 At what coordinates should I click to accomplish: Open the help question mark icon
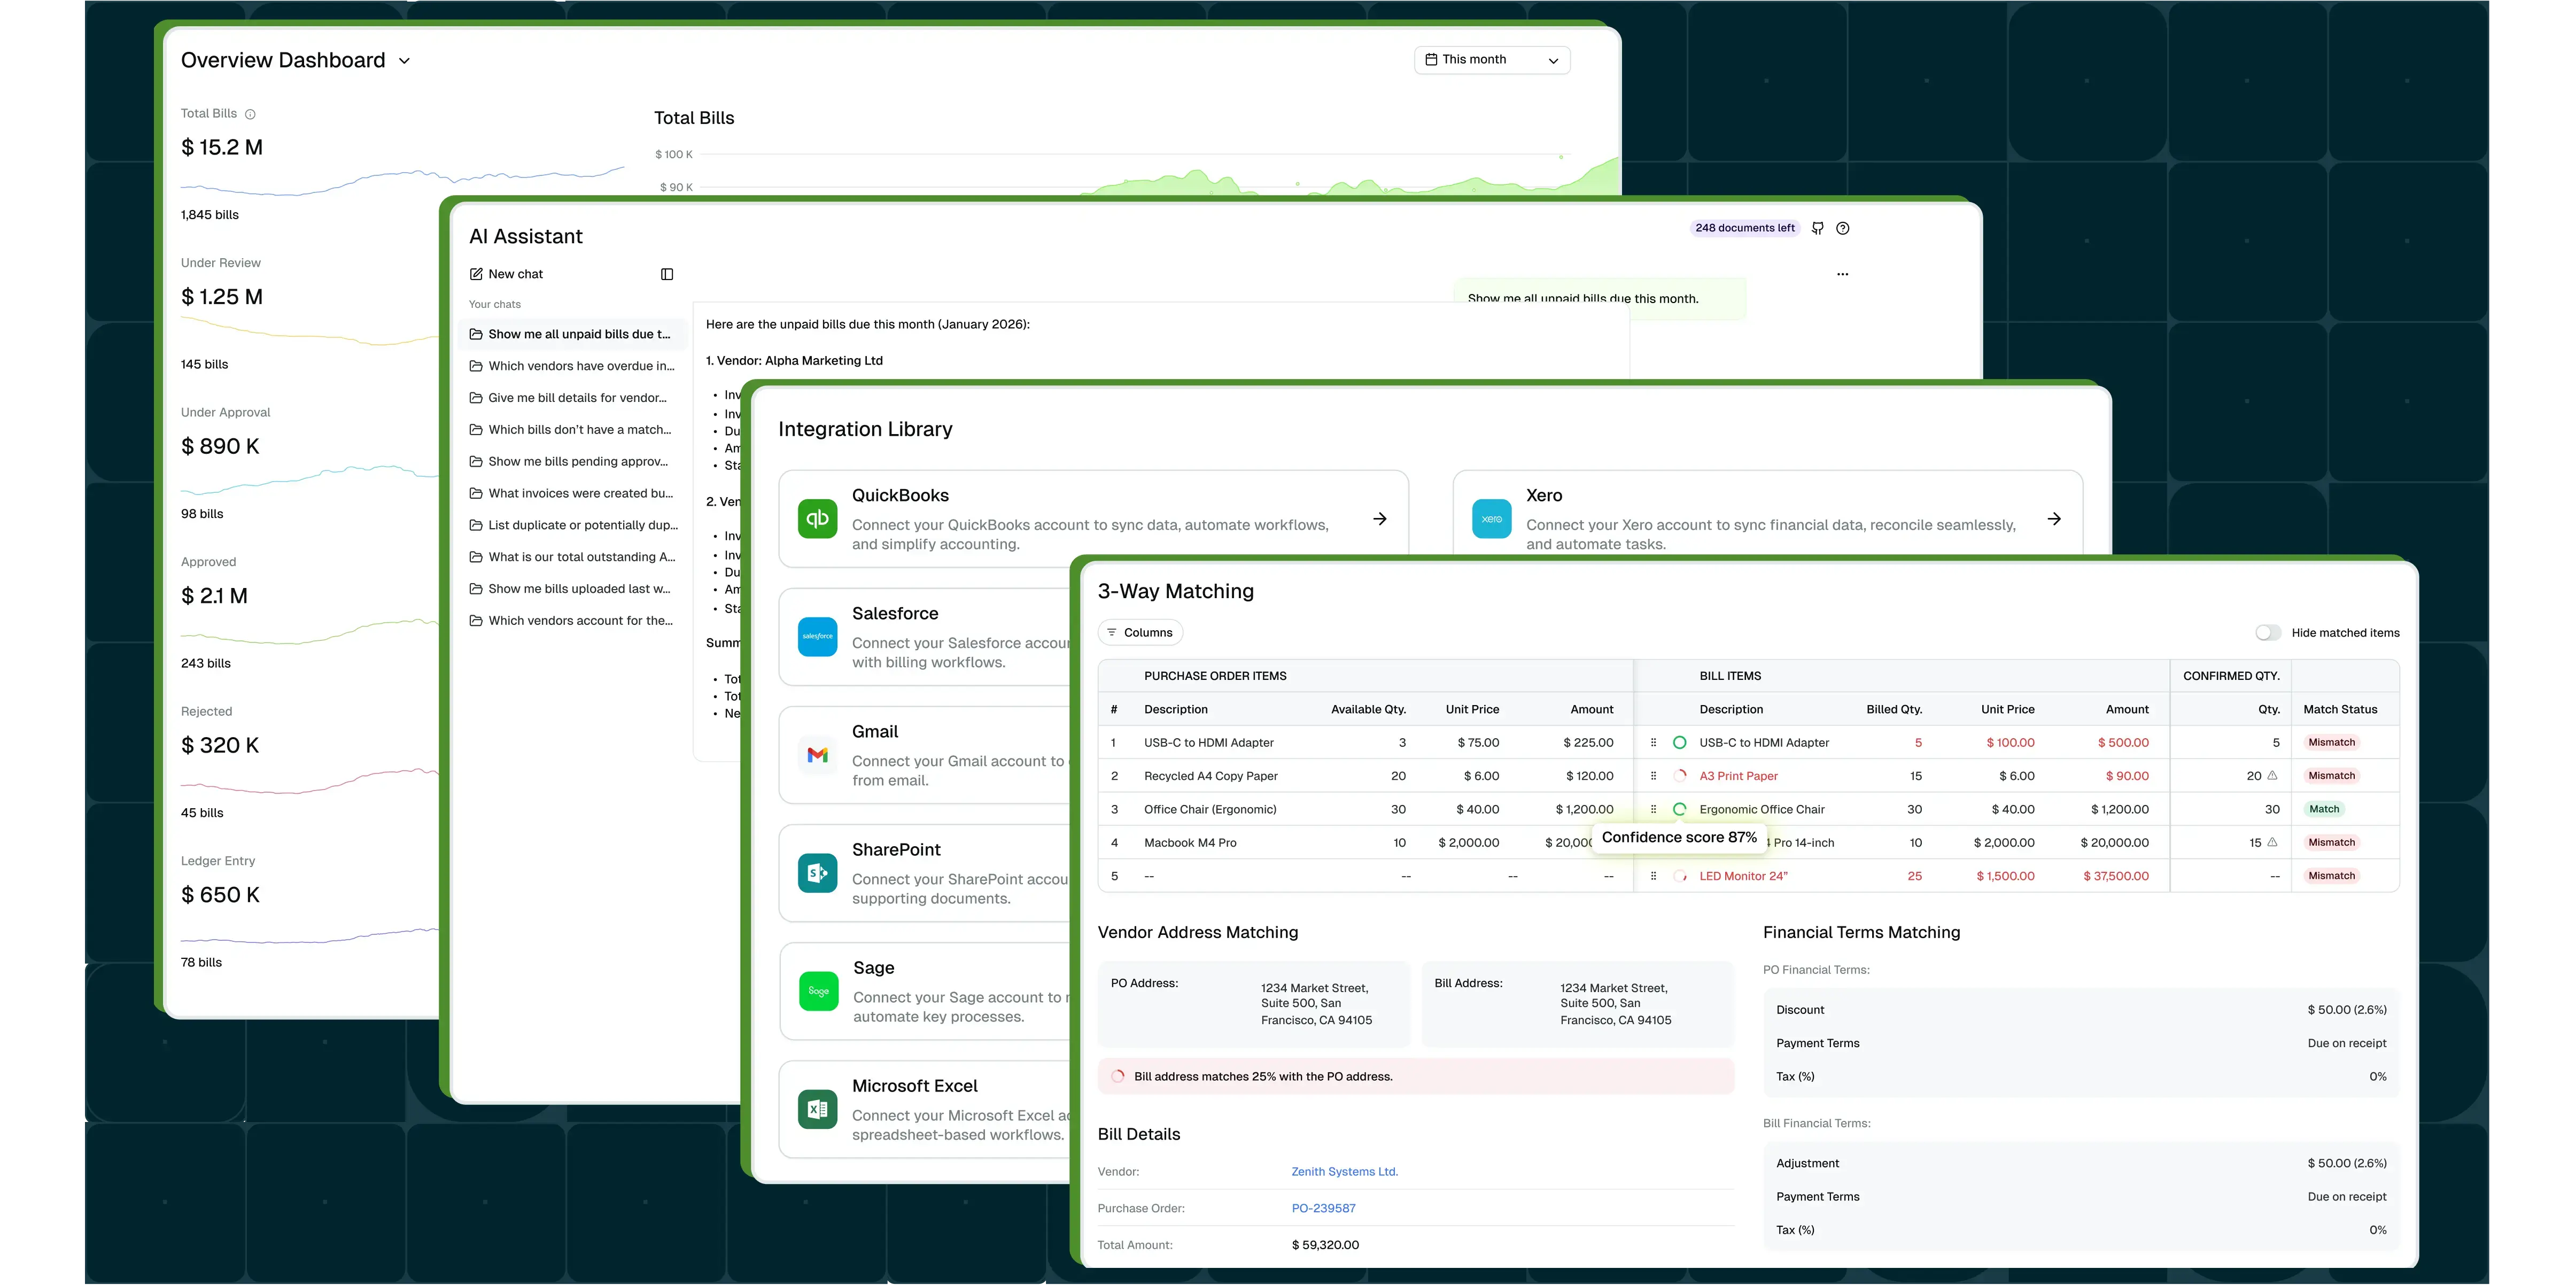point(1843,228)
